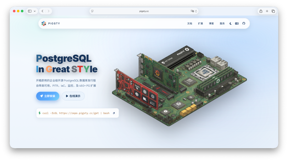Screen dimensions: 288x161
Task: Click the 立即安装 install button
Action: click(48, 96)
